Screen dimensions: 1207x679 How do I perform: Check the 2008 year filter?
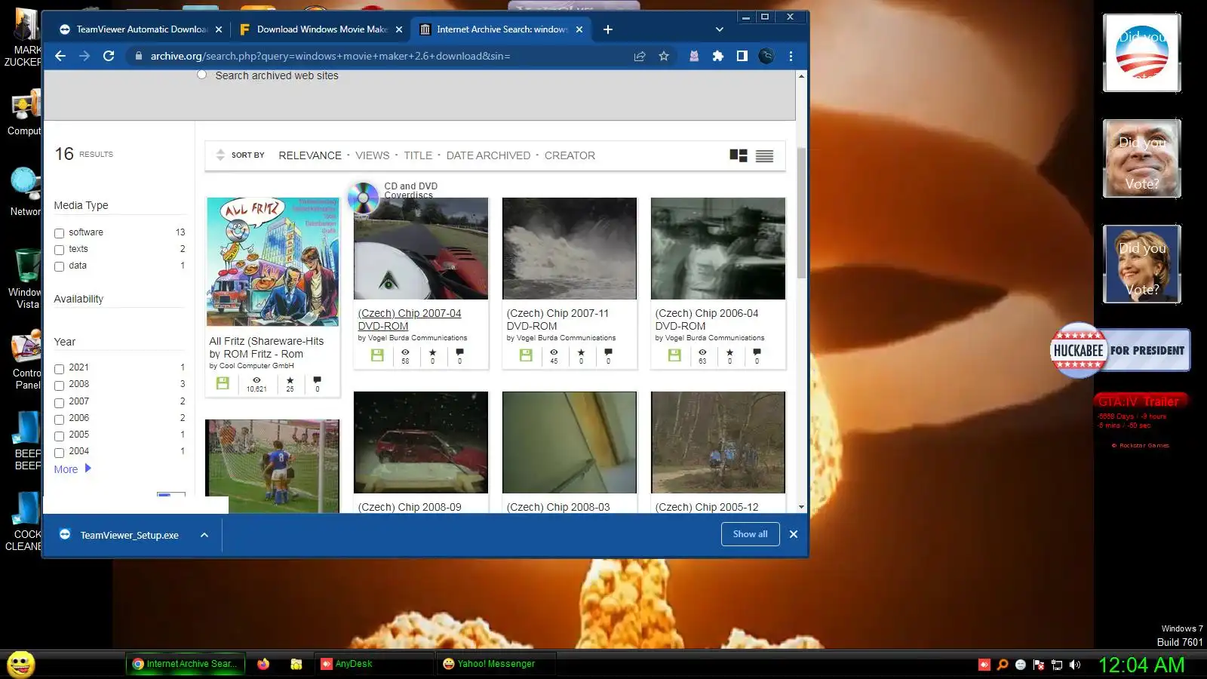point(59,386)
